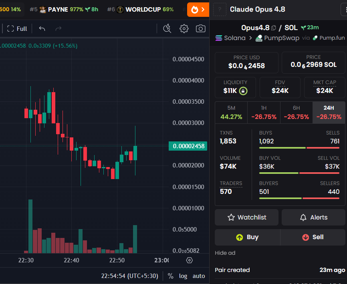Click the VOLUME value $74K
This screenshot has width=347, height=284.
(x=228, y=166)
